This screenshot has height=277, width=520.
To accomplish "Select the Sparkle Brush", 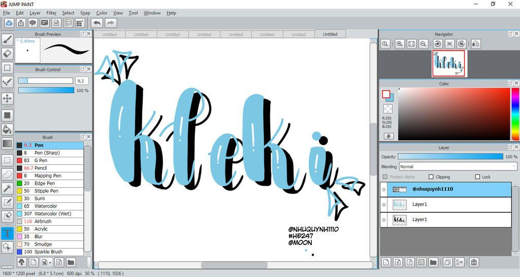I will (50, 252).
